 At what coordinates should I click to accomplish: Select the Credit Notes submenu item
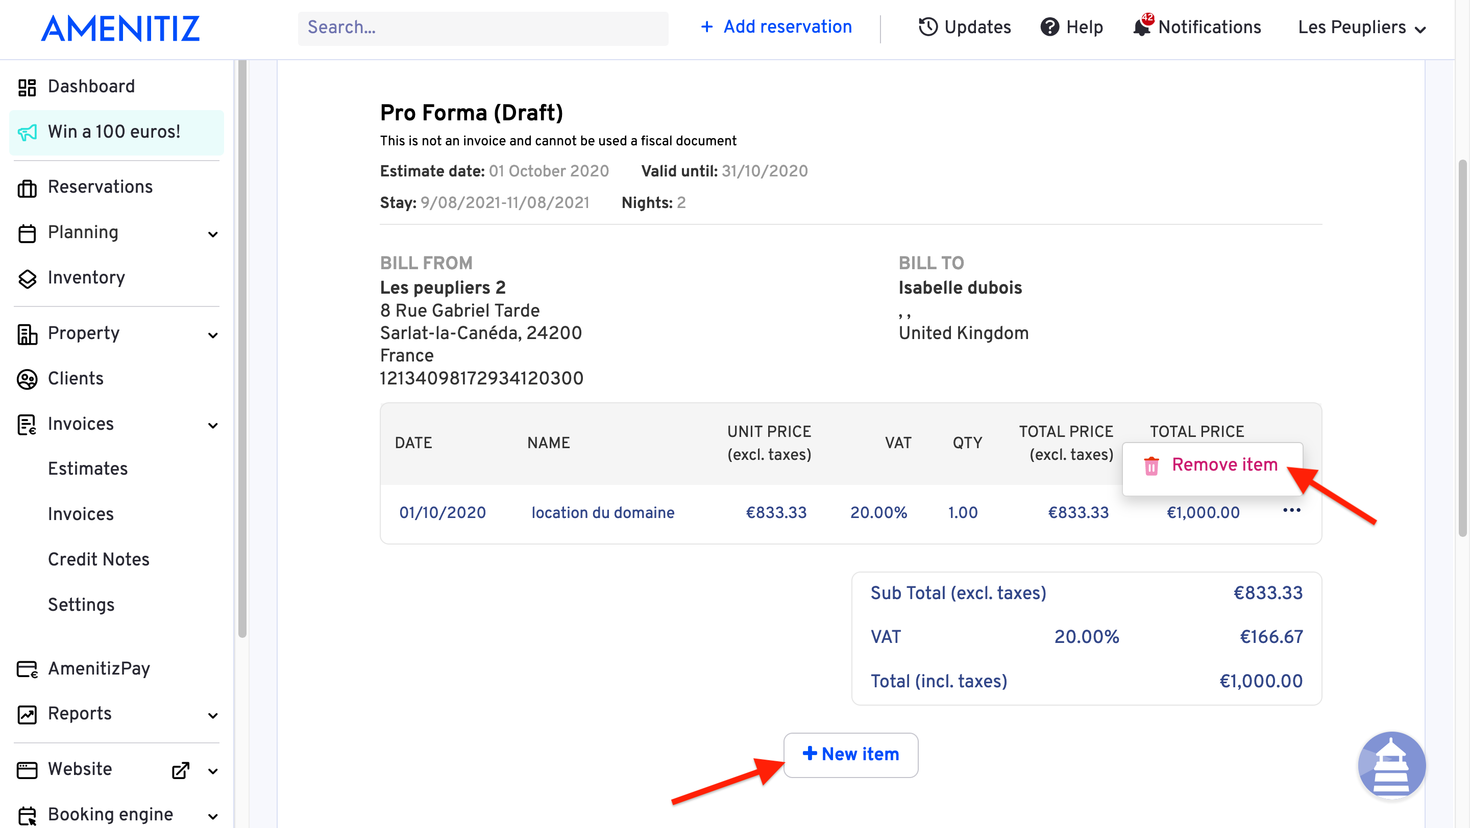(x=99, y=560)
